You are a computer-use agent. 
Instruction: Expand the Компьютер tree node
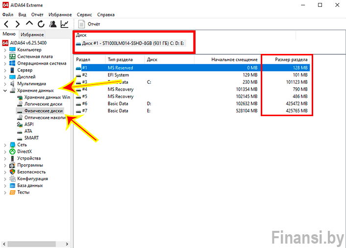tap(5, 50)
